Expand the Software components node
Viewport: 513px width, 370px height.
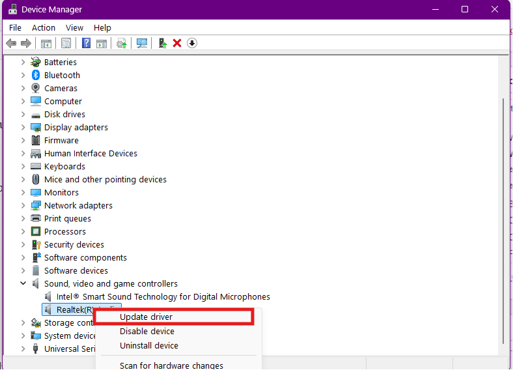click(23, 258)
